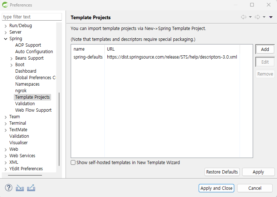Expand the Web Services node
The image size is (277, 197).
6,156
